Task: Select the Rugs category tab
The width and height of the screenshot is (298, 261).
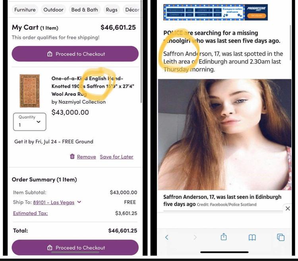Action: pyautogui.click(x=112, y=10)
